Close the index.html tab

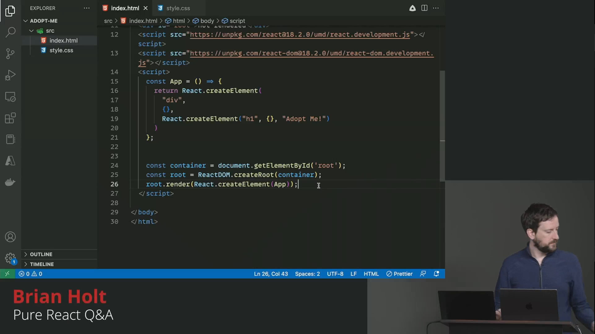tap(145, 8)
